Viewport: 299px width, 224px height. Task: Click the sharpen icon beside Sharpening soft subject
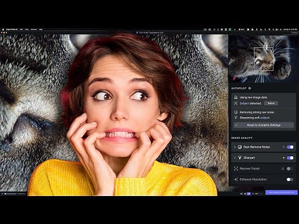(x=235, y=118)
